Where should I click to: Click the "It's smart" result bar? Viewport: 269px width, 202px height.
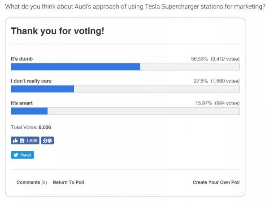pos(29,111)
